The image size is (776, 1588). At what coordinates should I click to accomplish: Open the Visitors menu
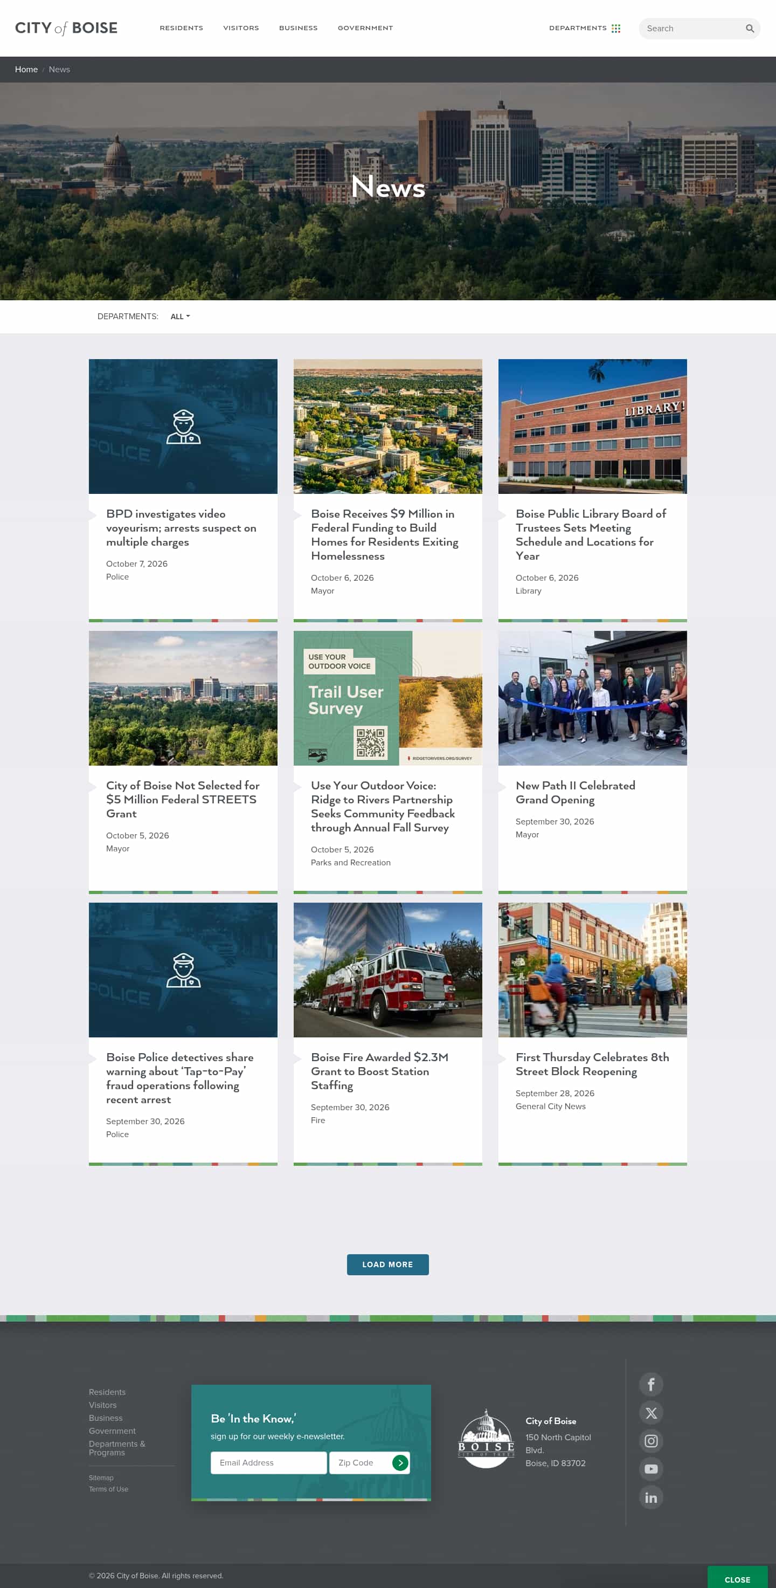[x=241, y=29]
